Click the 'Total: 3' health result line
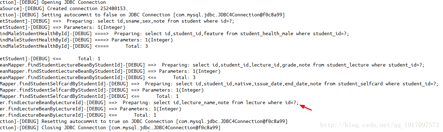Image resolution: width=443 pixels, height=132 pixels. click(74, 46)
